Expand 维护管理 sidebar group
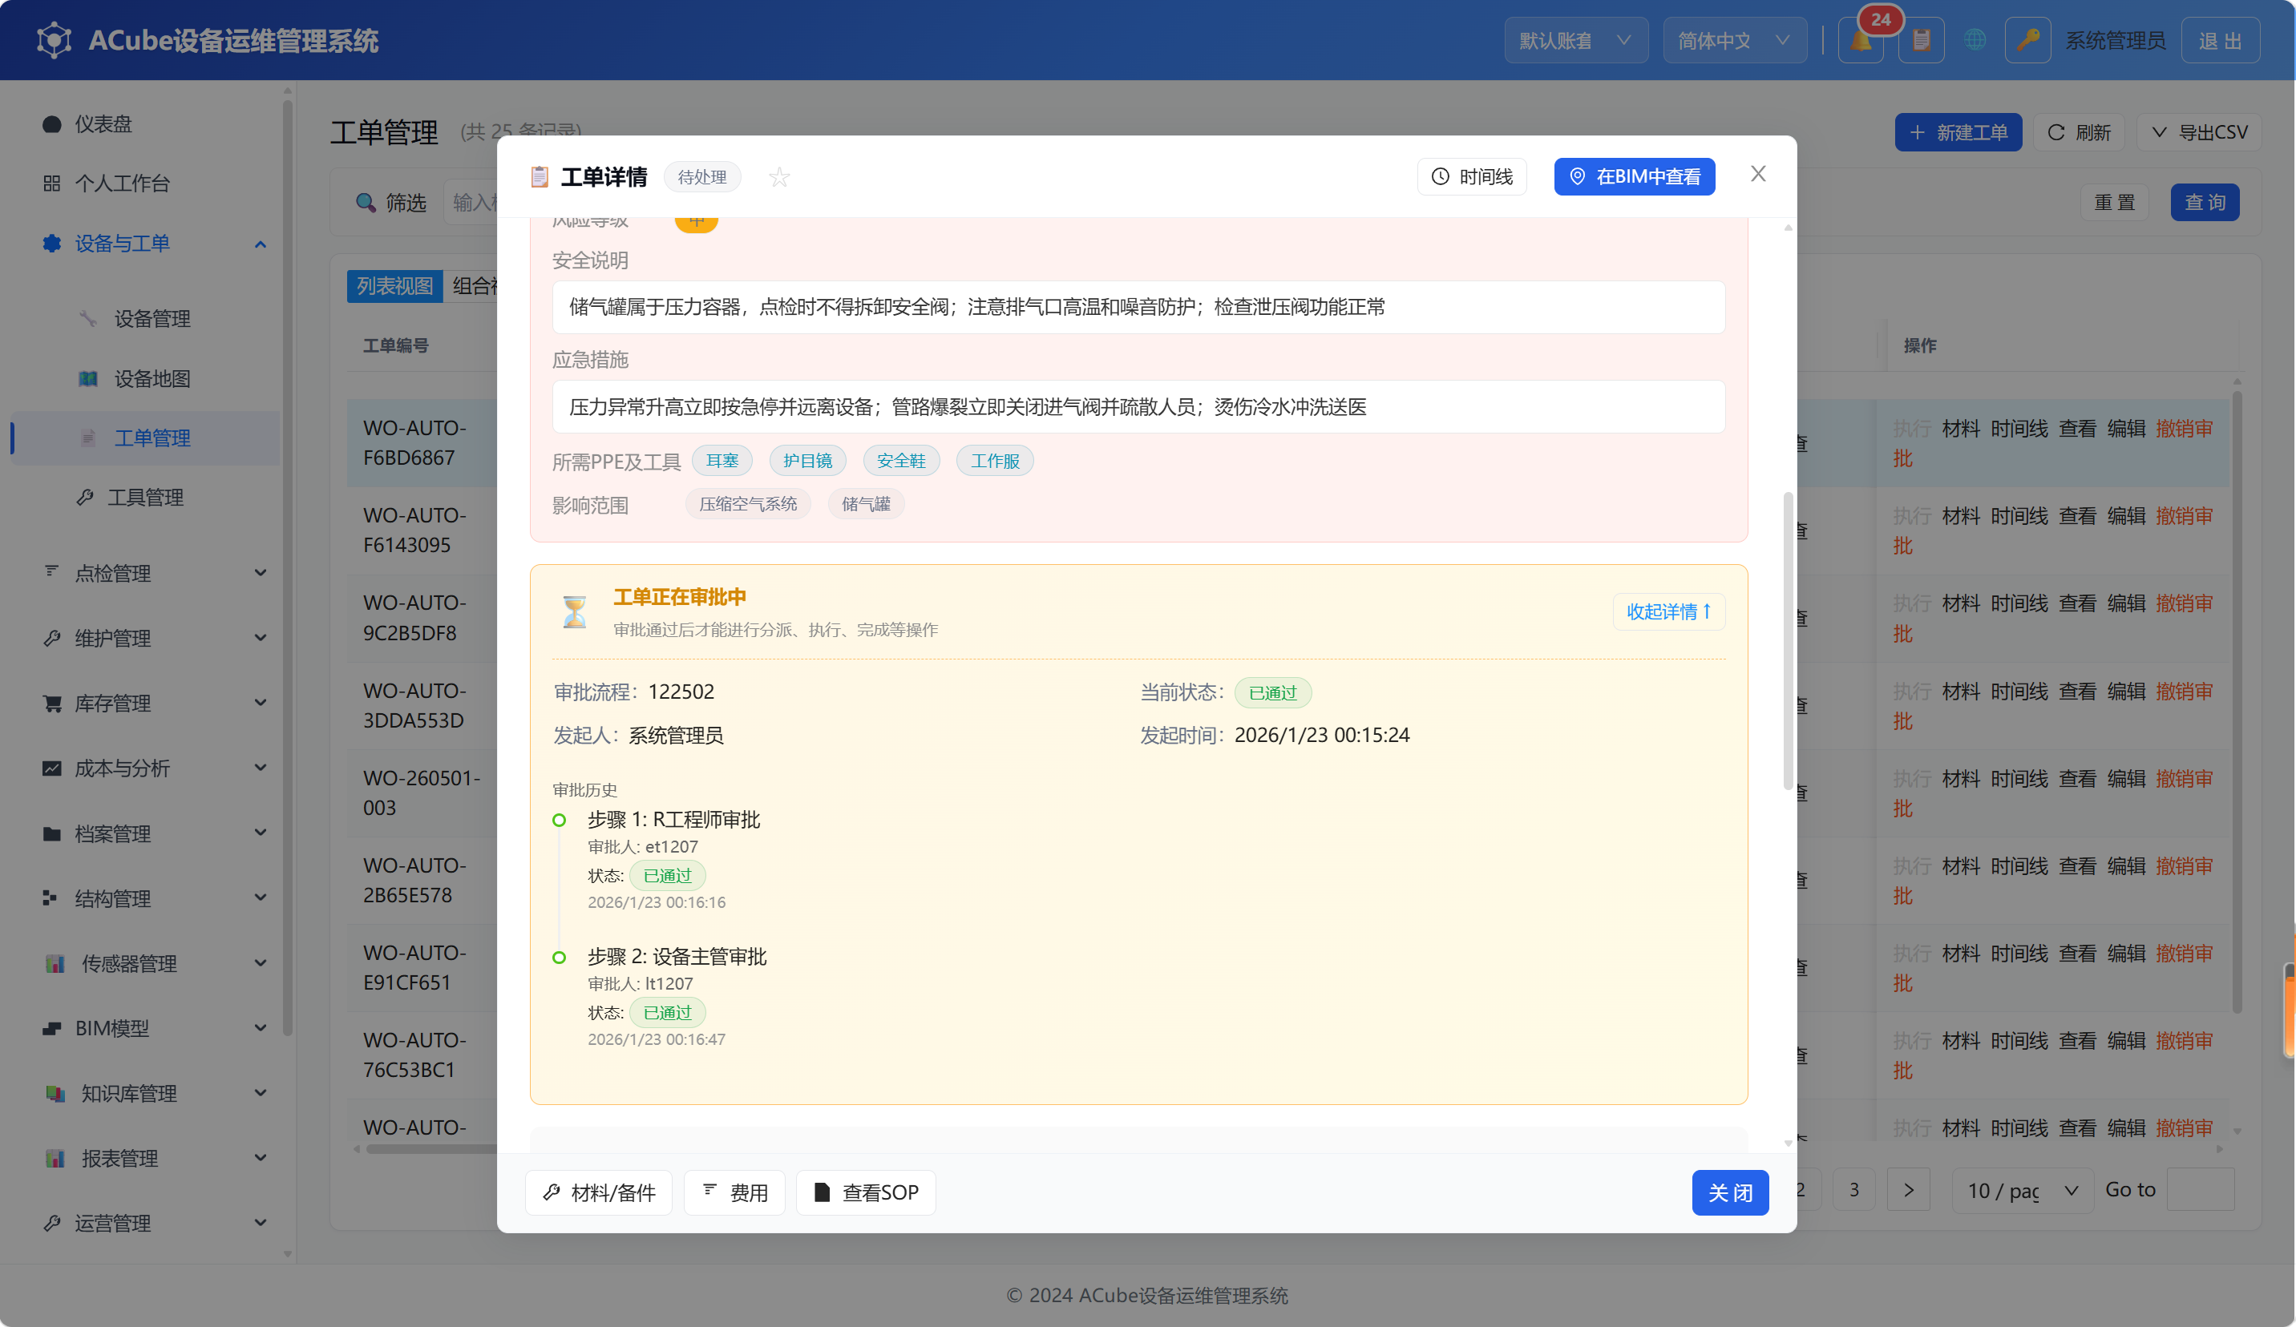 point(146,639)
